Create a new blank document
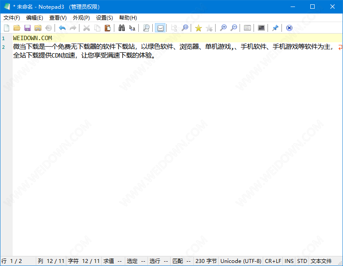The height and width of the screenshot is (266, 343). pos(7,28)
